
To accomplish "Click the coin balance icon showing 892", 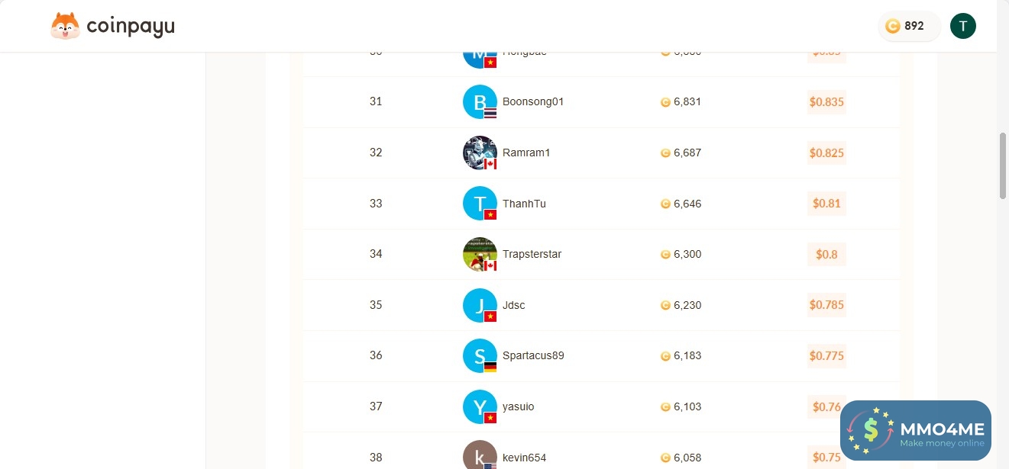I will coord(892,26).
